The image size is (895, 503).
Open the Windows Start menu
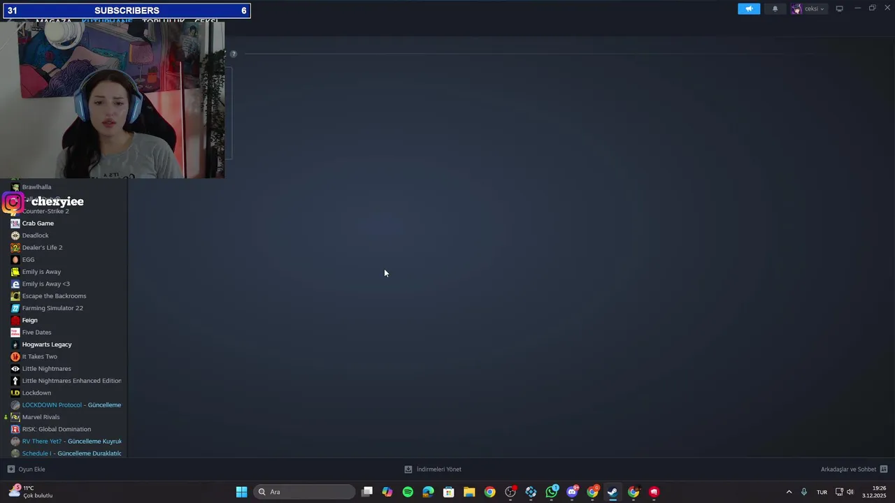coord(241,492)
